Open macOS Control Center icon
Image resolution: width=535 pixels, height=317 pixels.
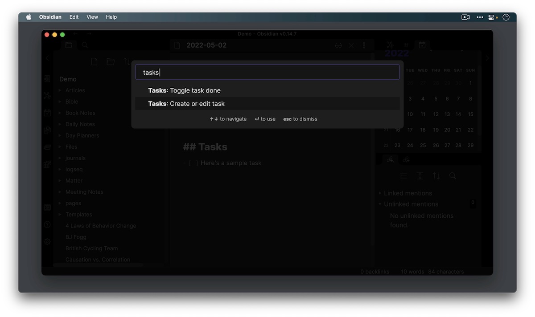(x=492, y=17)
